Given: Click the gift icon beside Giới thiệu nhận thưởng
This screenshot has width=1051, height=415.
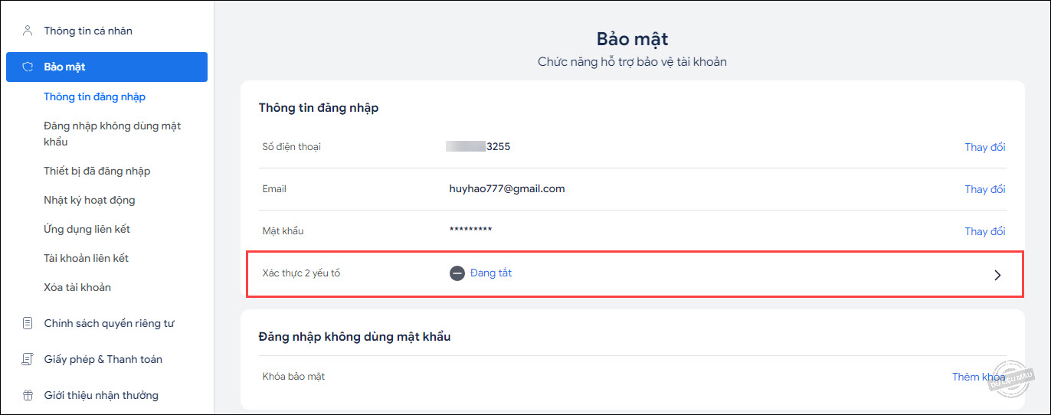Looking at the screenshot, I should [x=28, y=395].
